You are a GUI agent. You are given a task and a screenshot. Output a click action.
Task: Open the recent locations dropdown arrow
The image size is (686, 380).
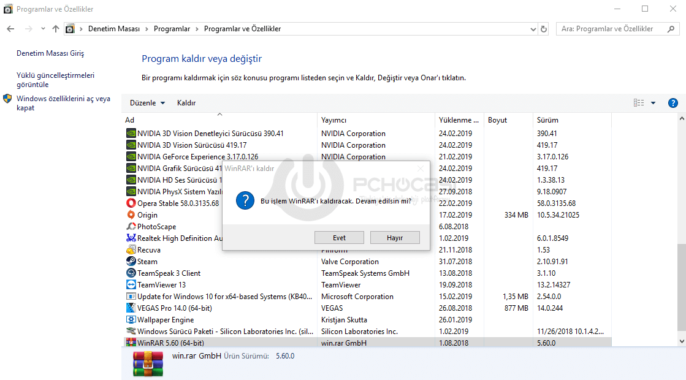pyautogui.click(x=43, y=29)
